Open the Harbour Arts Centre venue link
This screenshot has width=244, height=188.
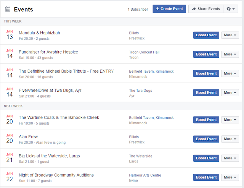(x=145, y=175)
